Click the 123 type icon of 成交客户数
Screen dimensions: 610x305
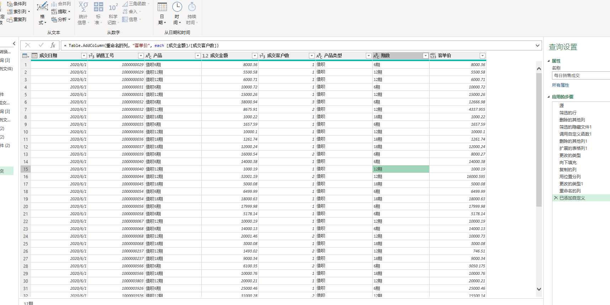[x=262, y=56]
